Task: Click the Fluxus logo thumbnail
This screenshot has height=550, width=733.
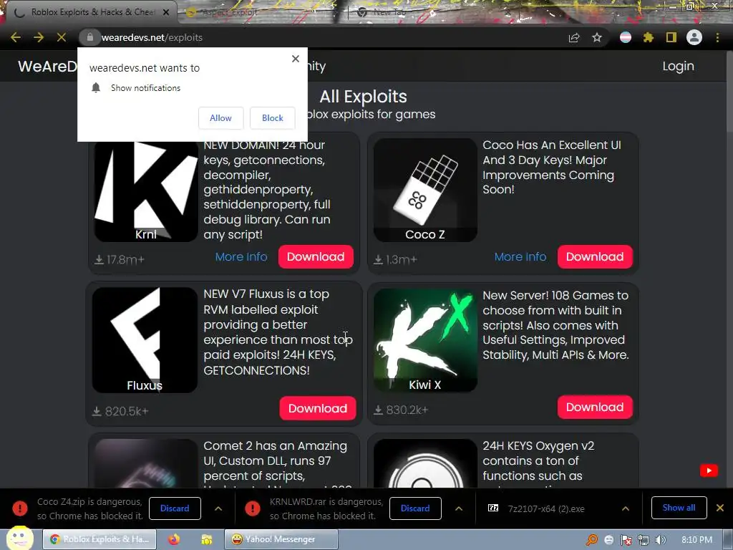Action: coord(145,340)
